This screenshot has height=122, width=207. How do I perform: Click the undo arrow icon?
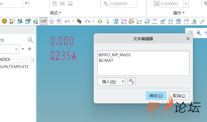67,21
